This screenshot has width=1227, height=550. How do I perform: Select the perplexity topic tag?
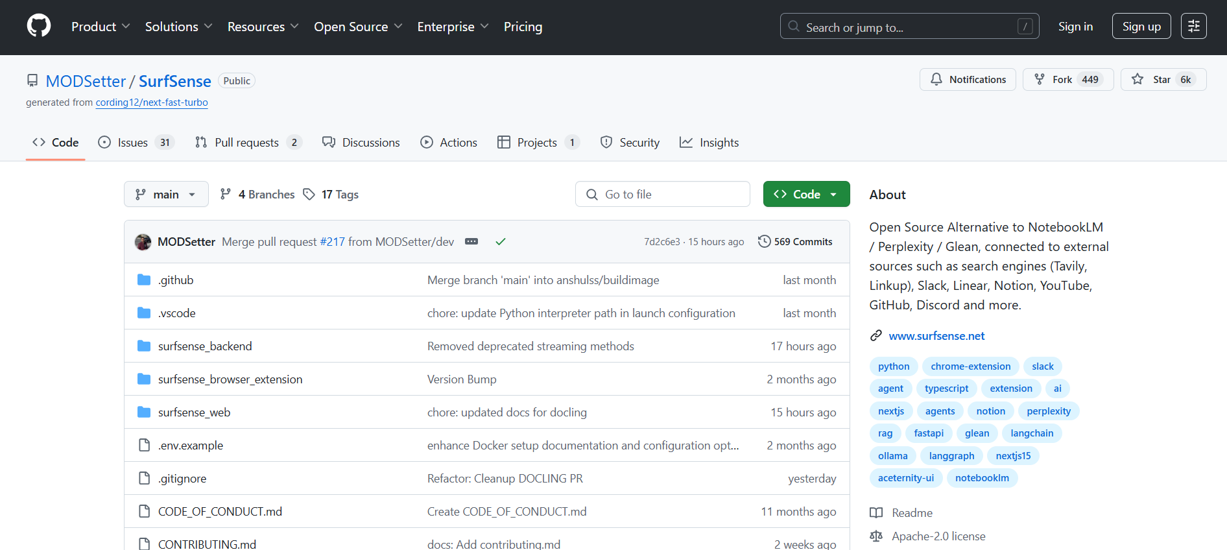pos(1049,411)
